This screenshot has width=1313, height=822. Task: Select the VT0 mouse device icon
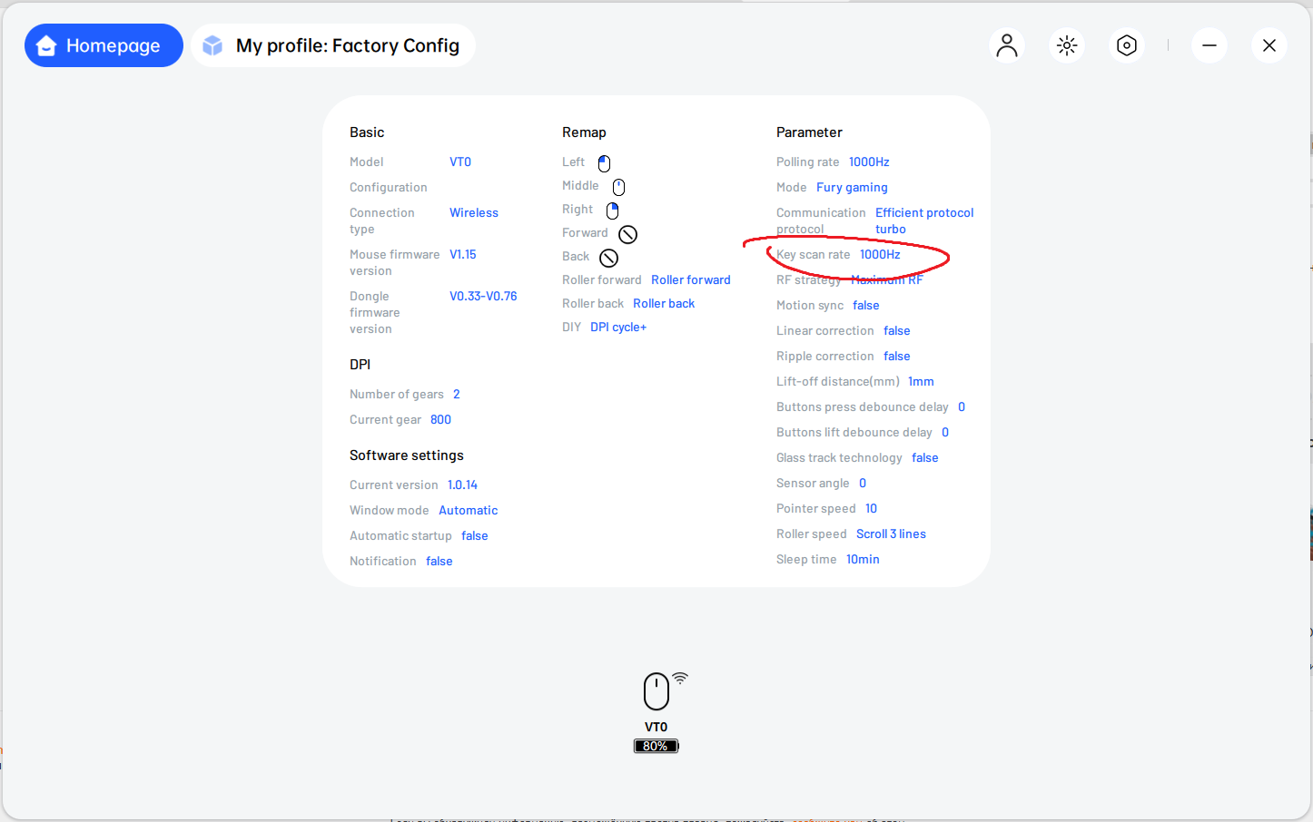click(x=656, y=692)
